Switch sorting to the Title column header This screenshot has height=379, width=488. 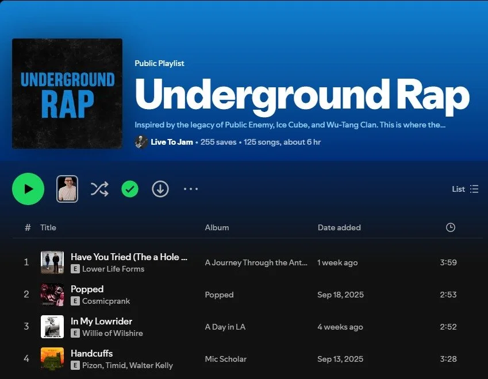tap(48, 227)
